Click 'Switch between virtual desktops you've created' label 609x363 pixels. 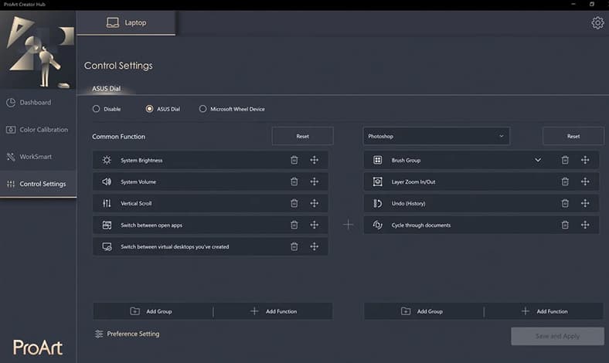click(175, 247)
